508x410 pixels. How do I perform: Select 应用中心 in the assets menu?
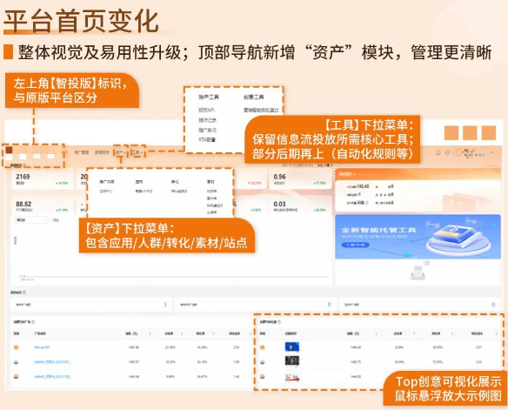(x=106, y=192)
